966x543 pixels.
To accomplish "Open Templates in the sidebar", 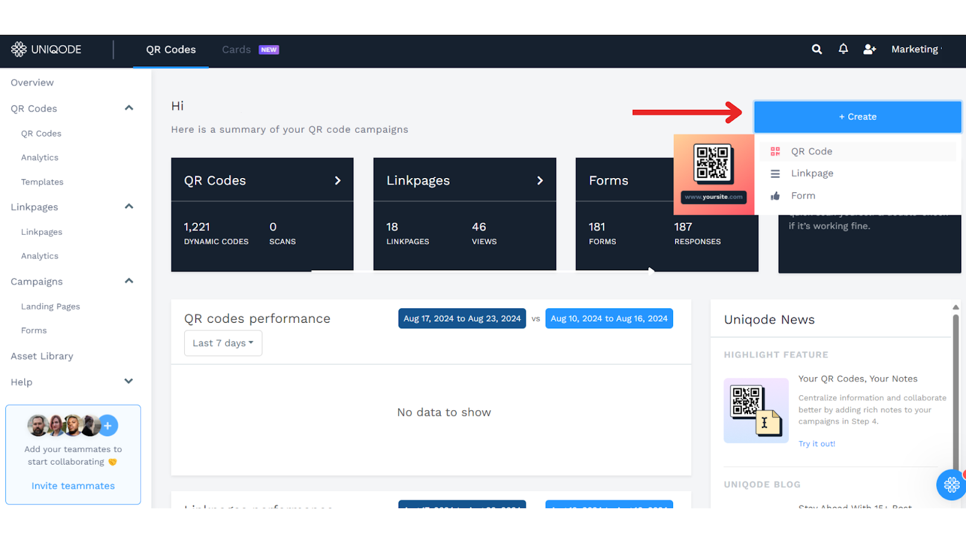I will tap(42, 182).
